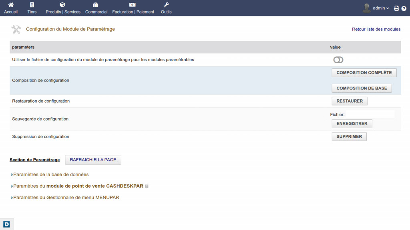This screenshot has width=410, height=230.
Task: Click the info icon after CASHDESKPAR
Action: 147,186
